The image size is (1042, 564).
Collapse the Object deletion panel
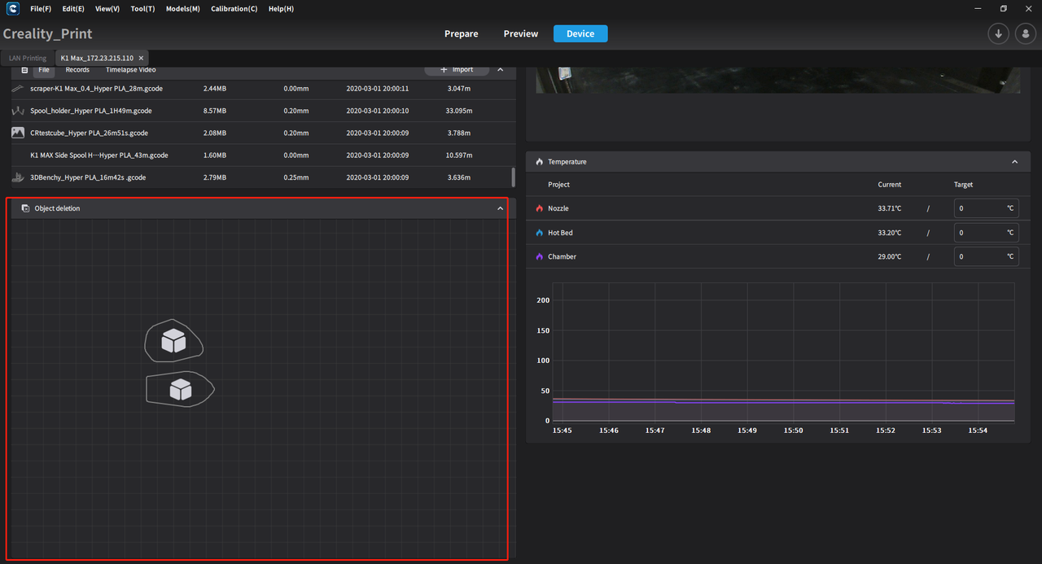(x=500, y=208)
